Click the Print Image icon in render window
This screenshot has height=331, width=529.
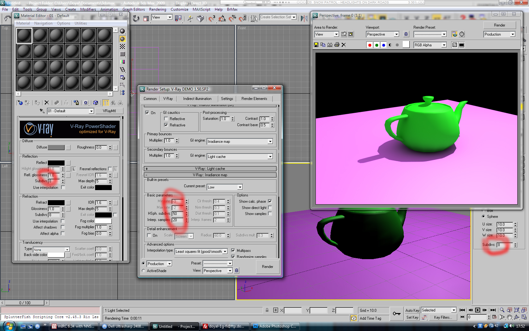pyautogui.click(x=337, y=45)
